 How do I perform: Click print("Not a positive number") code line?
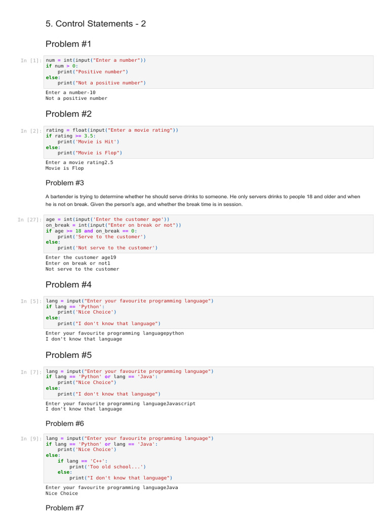click(x=102, y=83)
